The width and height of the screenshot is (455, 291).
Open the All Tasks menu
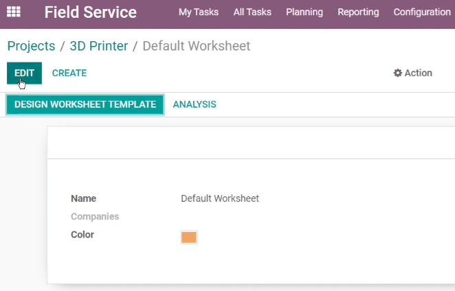point(252,12)
